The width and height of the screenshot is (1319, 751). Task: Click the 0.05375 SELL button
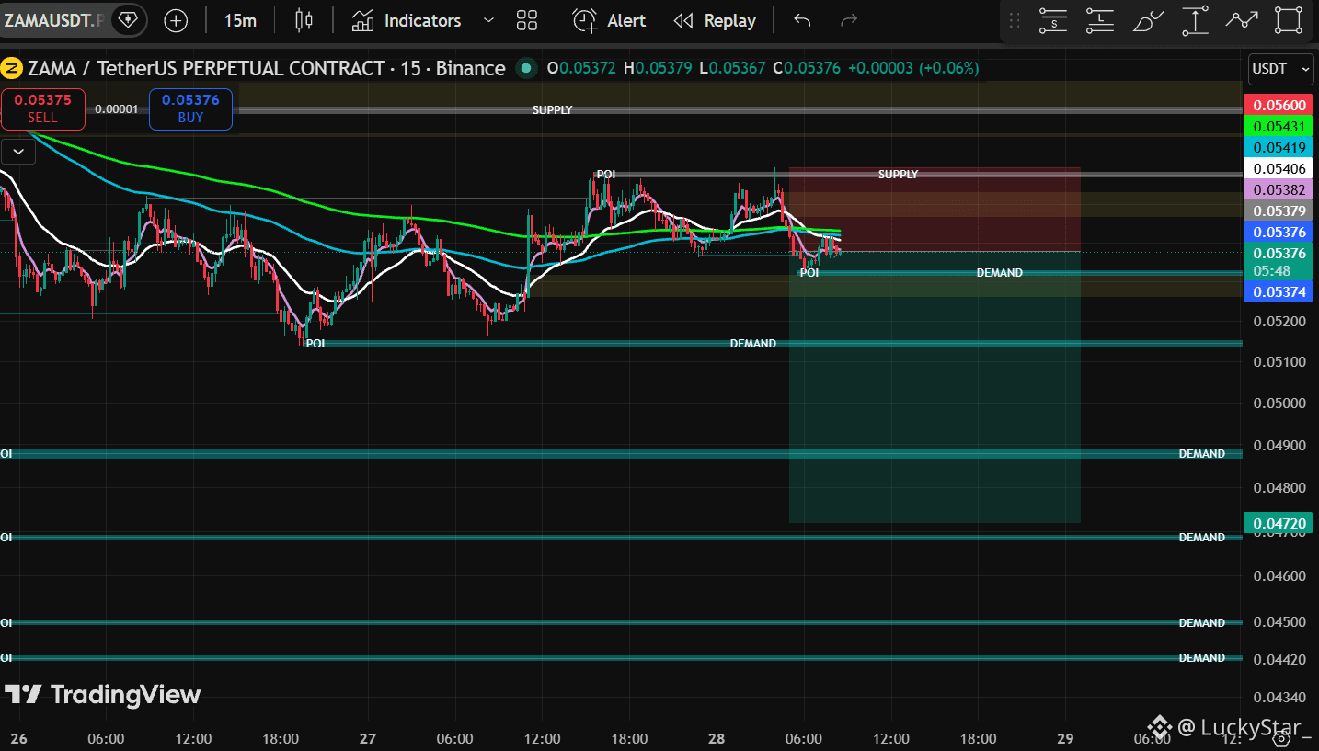click(x=42, y=108)
